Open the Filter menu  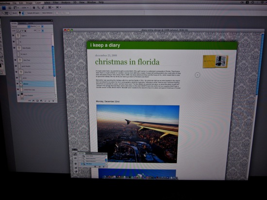(x=56, y=2)
